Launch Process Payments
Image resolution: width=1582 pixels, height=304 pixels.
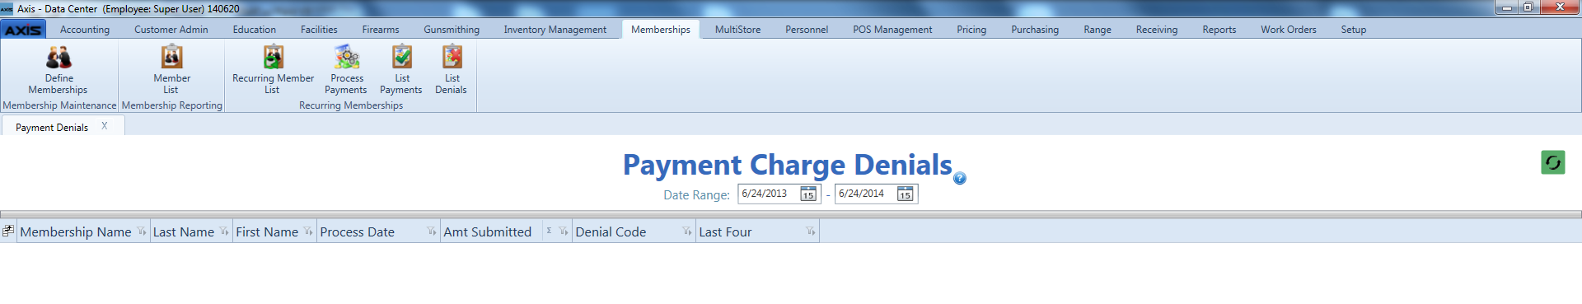[346, 70]
